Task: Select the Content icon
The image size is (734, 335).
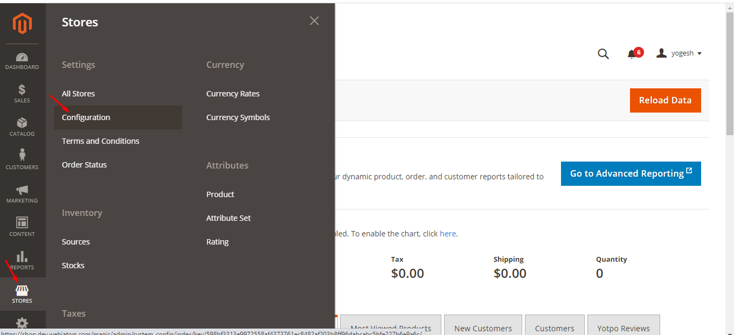Action: (22, 225)
